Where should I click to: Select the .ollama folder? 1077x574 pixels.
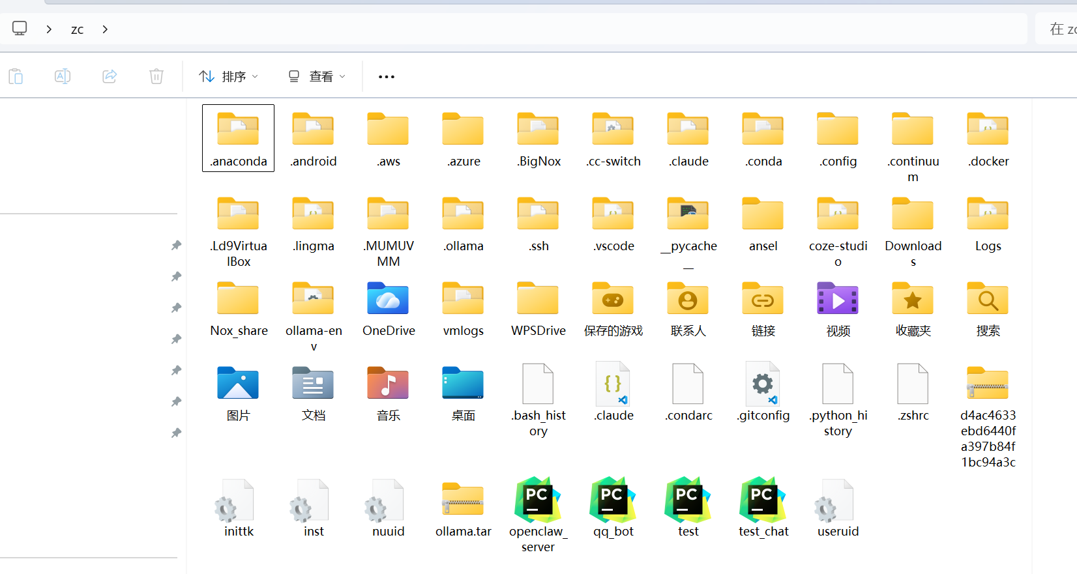coord(464,223)
